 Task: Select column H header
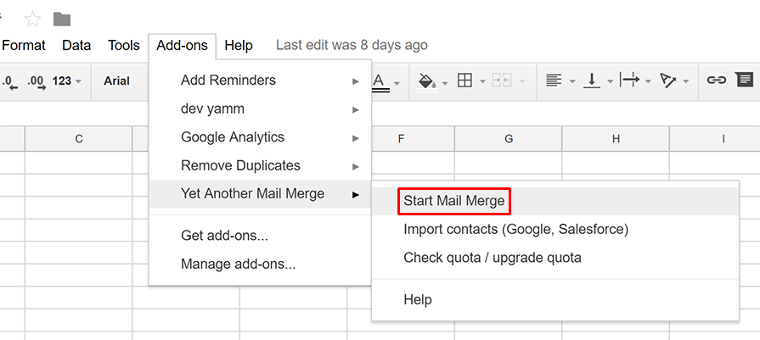coord(616,138)
